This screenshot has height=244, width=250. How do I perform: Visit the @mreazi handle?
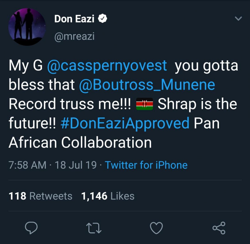(74, 36)
